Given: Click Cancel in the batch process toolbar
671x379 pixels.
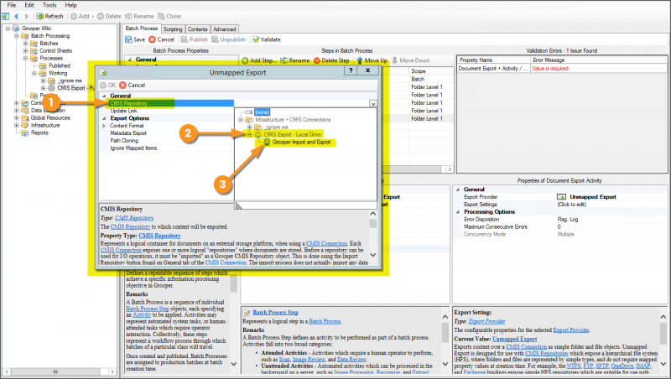Looking at the screenshot, I should point(162,39).
